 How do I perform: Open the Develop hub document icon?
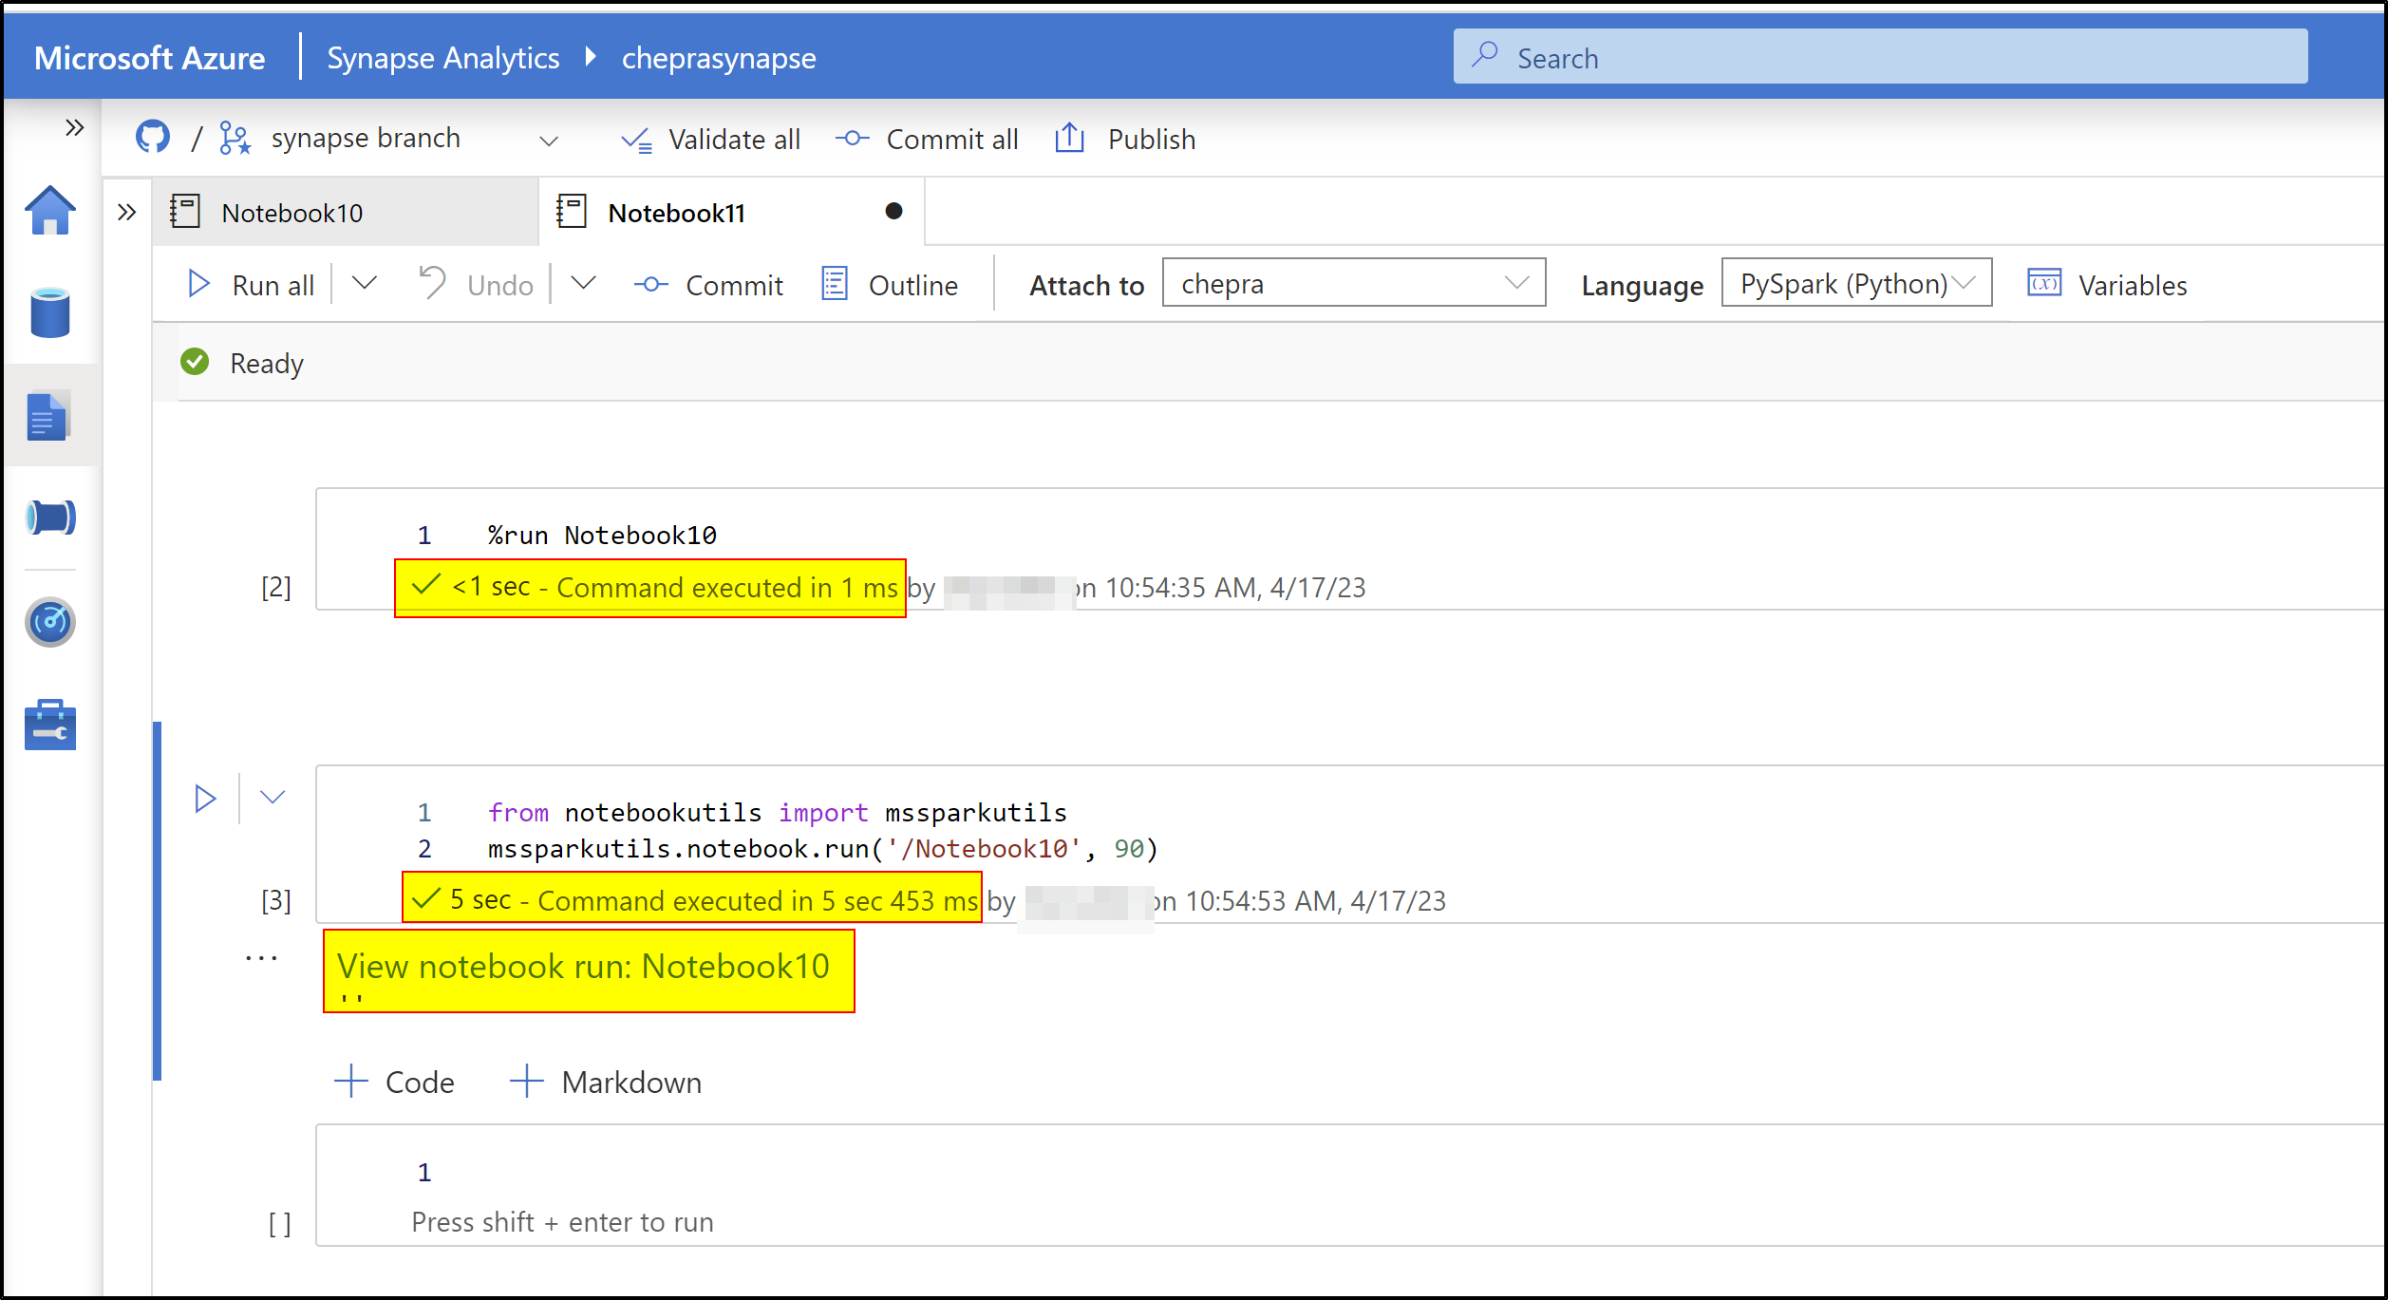click(47, 416)
